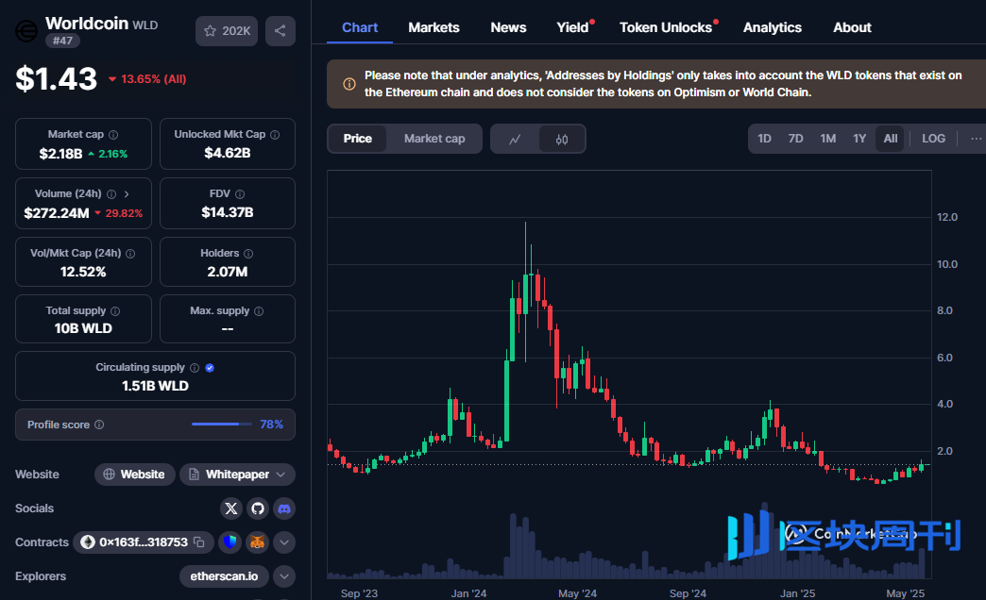
Task: Expand more explorers chevron
Action: [x=284, y=576]
